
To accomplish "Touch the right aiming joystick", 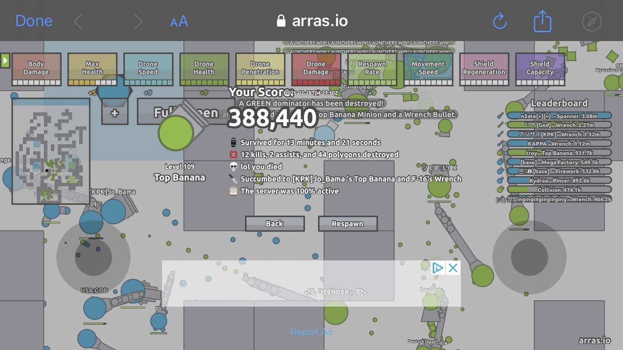I will click(x=530, y=257).
